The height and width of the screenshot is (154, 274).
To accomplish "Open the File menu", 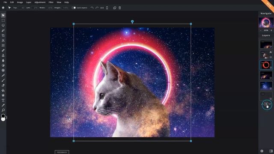I will pyautogui.click(x=5, y=2).
